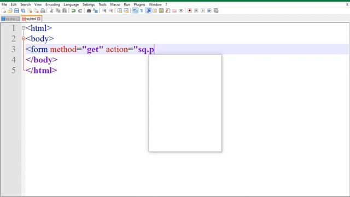Click the Zoom Out toolbar icon
Viewport: 350px width, 197px height.
point(110,11)
